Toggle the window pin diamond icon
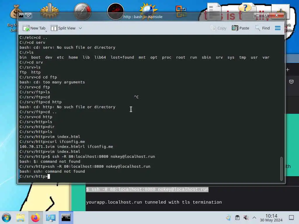The width and height of the screenshot is (299, 224). [28, 15]
